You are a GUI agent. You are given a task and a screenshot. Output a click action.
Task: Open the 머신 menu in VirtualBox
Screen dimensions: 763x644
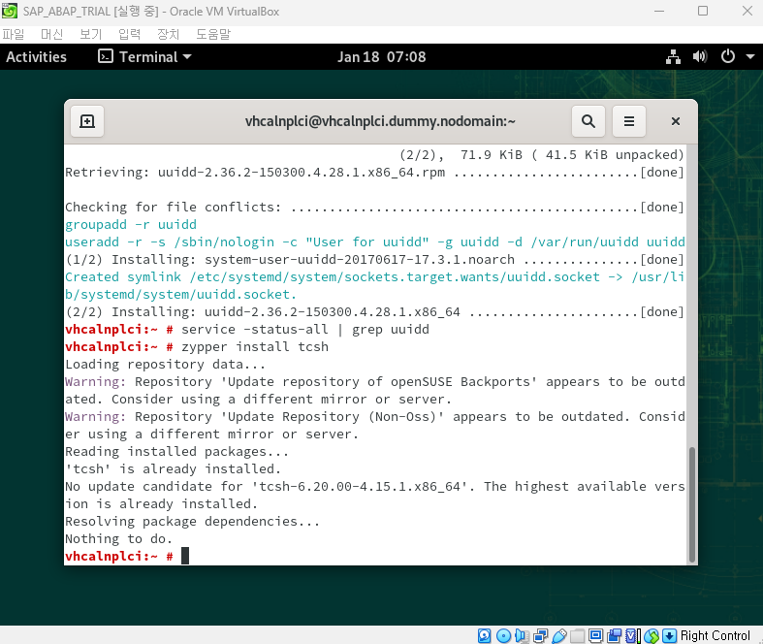pos(51,34)
